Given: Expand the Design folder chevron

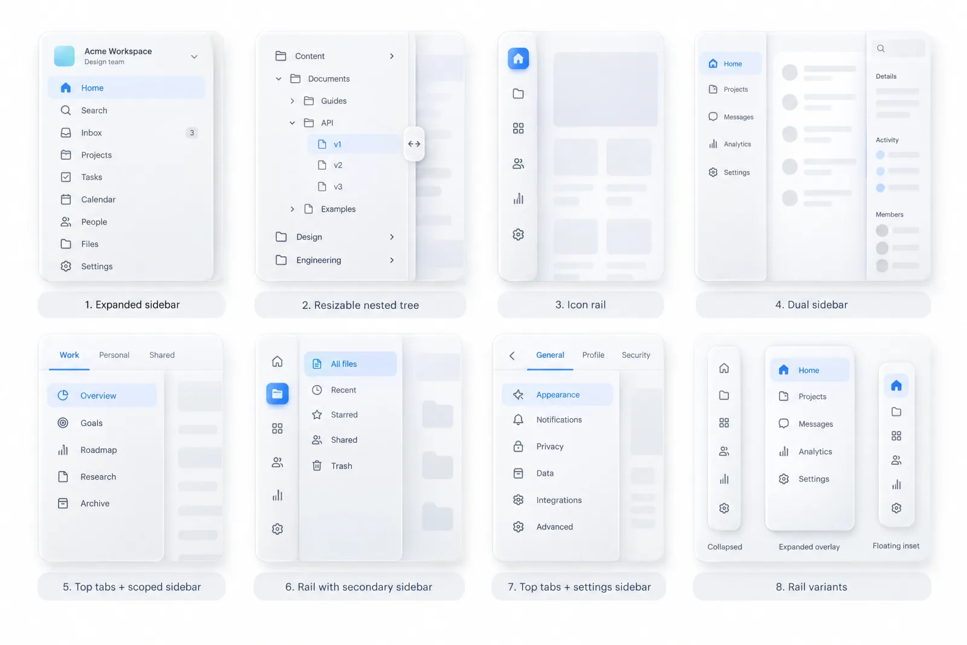Looking at the screenshot, I should (392, 237).
